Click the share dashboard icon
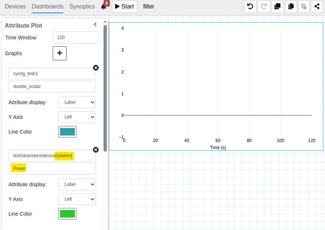This screenshot has width=325, height=230. click(x=317, y=6)
